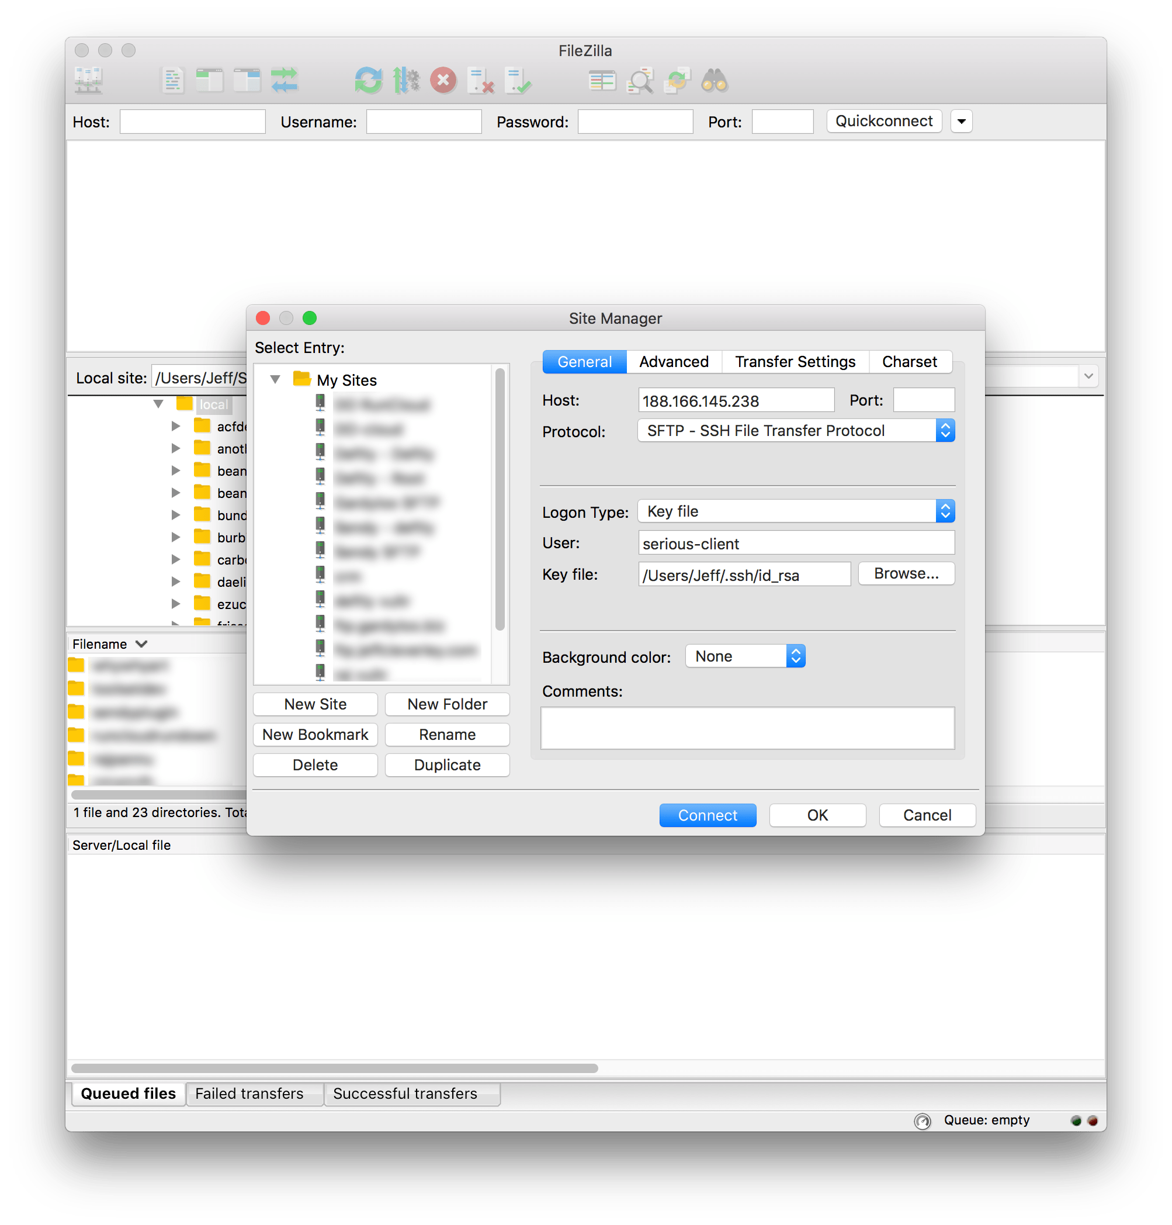Click the queue speed indicator icon in status bar
The image size is (1172, 1225).
[x=922, y=1121]
